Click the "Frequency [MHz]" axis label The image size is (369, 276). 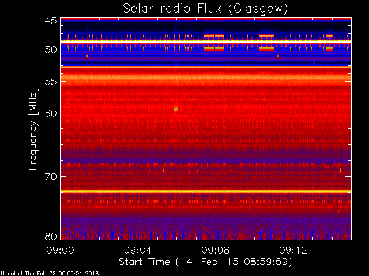[33, 129]
